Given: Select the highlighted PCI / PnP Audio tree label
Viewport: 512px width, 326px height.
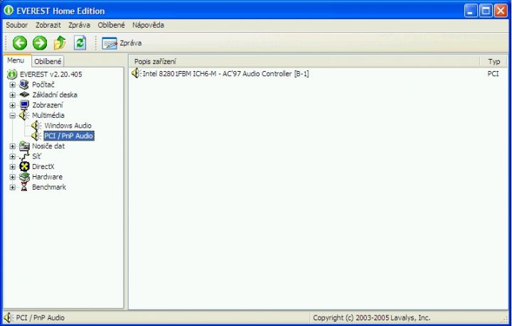Looking at the screenshot, I should click(69, 136).
